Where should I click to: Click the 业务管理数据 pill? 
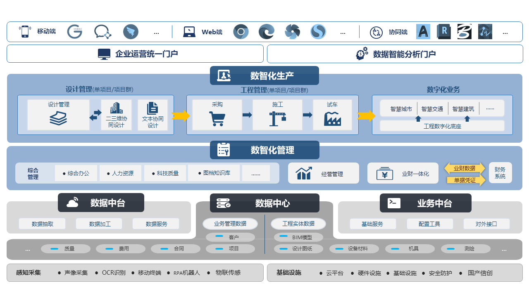pyautogui.click(x=230, y=224)
